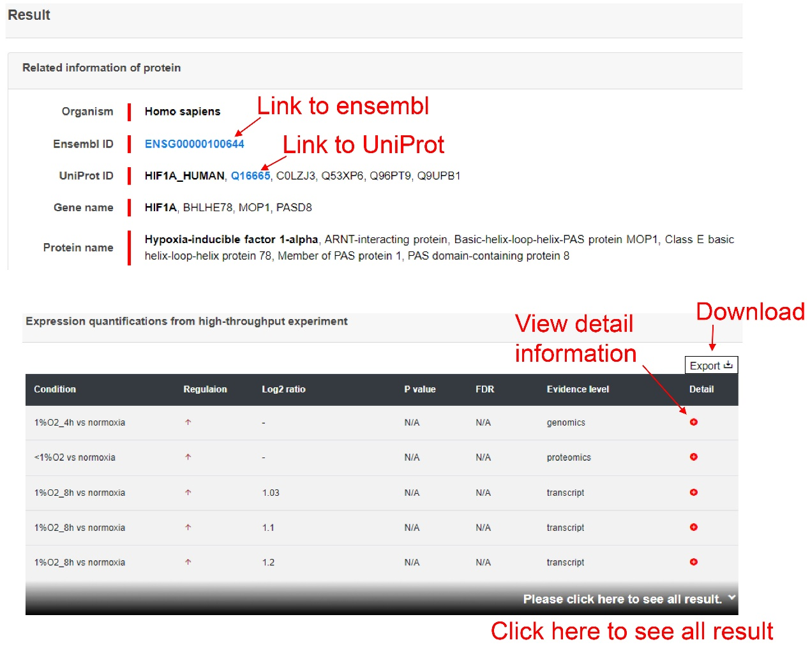Click the 'Result' page heading
The image size is (810, 647).
[29, 15]
